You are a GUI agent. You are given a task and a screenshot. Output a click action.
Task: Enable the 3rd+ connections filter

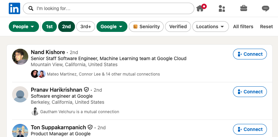click(x=86, y=27)
